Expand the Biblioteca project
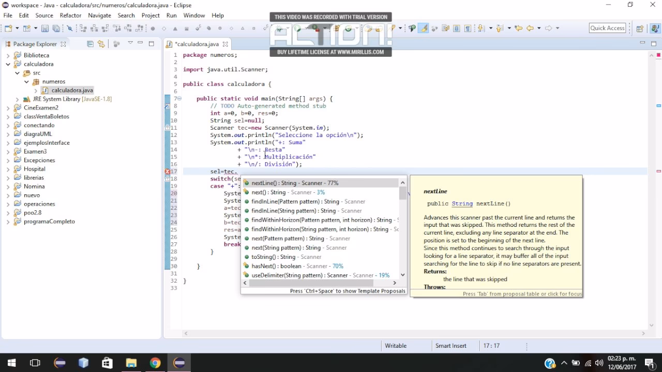 click(8, 55)
